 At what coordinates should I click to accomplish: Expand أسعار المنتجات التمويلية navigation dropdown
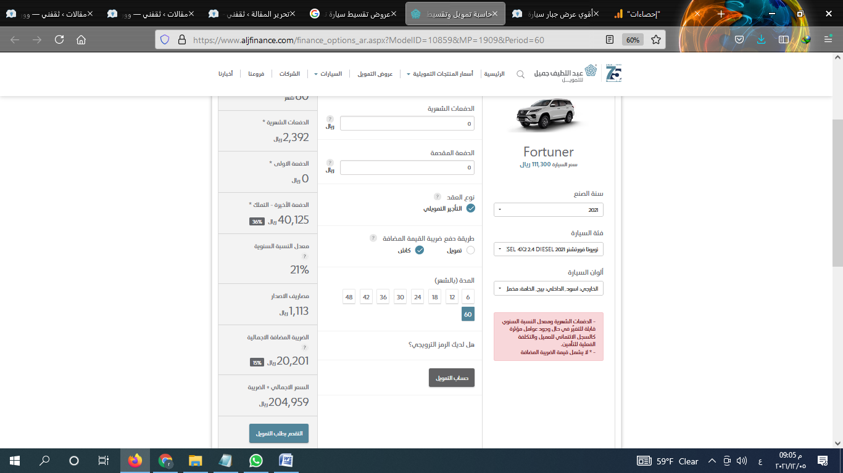click(440, 74)
